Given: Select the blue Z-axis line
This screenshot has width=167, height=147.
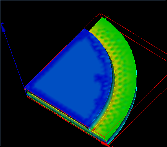Looking at the screenshot, I should click(14, 59).
